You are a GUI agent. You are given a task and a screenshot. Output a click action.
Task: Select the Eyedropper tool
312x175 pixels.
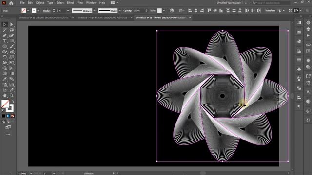(5, 79)
